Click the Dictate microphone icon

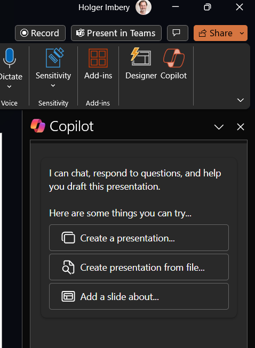pyautogui.click(x=9, y=58)
